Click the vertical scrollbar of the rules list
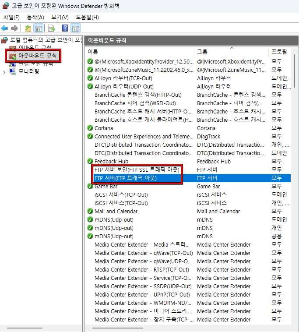The image size is (299, 332). point(294,70)
